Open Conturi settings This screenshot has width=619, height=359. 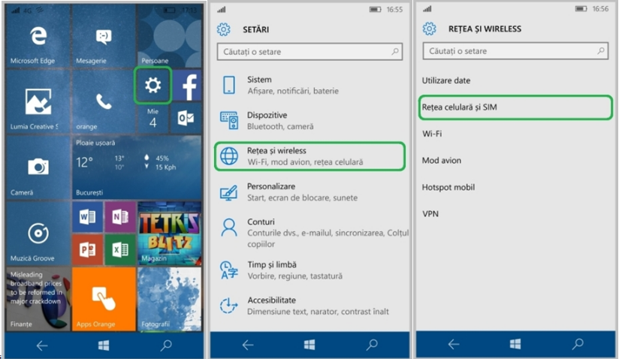[x=310, y=233]
